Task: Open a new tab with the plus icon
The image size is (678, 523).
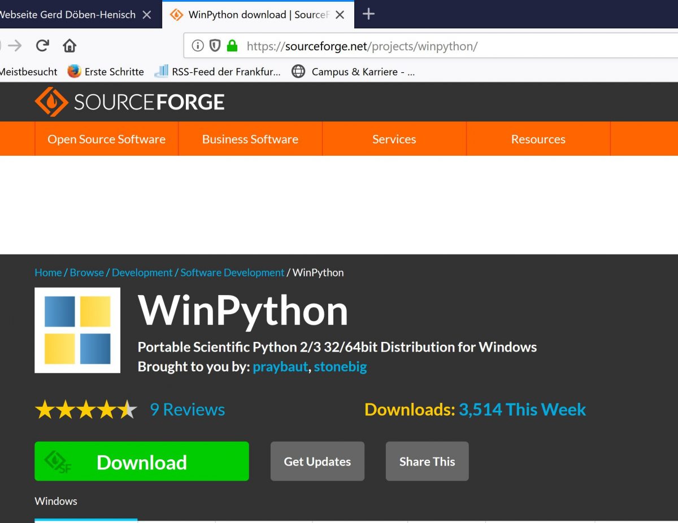Action: tap(368, 14)
